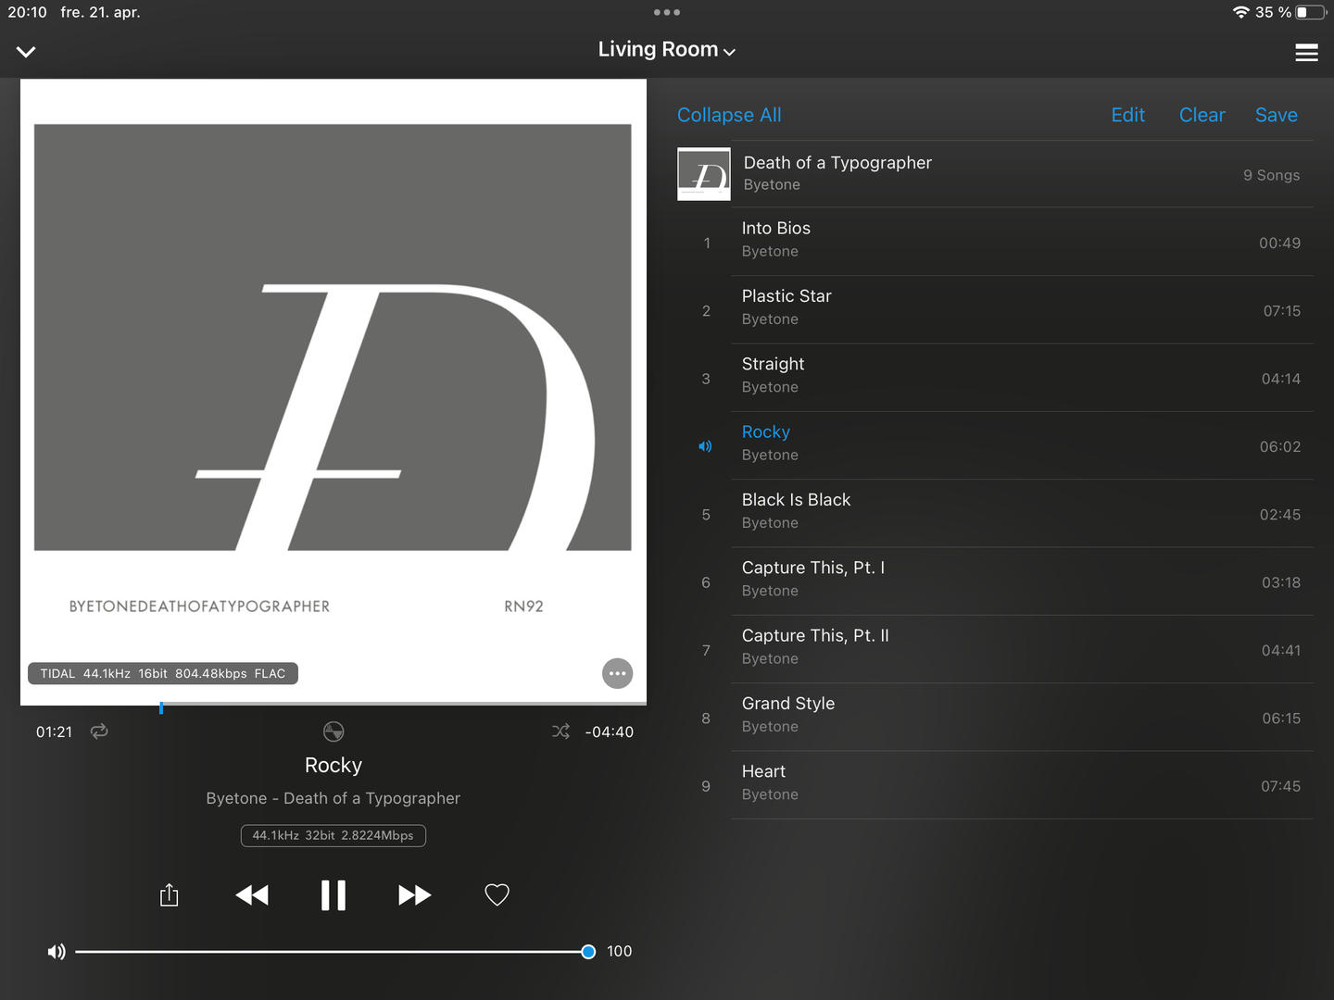1334x1000 pixels.
Task: Tap the three-dot multitasking indicator at top
Action: [x=667, y=12]
